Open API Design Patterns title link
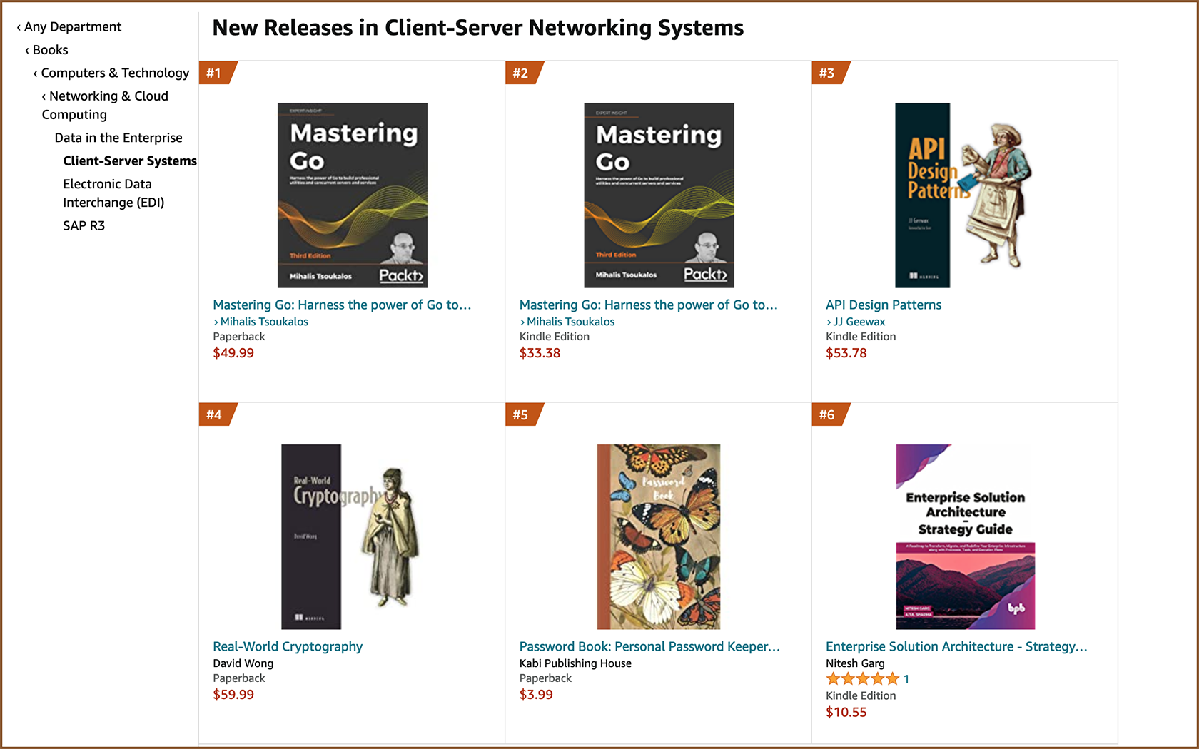 pyautogui.click(x=884, y=305)
